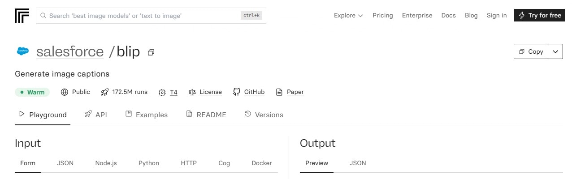Switch to the Output JSON tab
Image resolution: width=572 pixels, height=179 pixels.
pos(358,163)
